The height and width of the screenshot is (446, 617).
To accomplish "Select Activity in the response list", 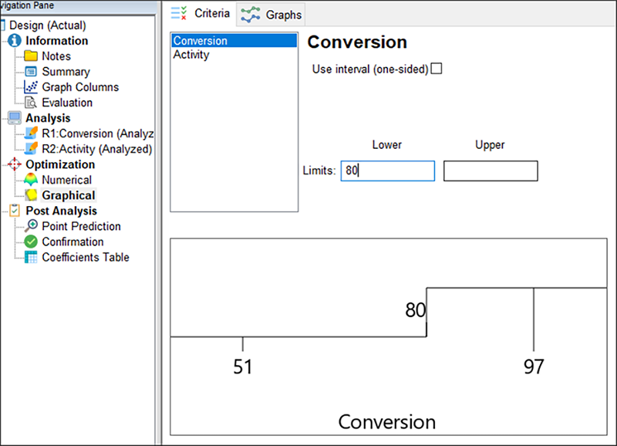I will (190, 55).
